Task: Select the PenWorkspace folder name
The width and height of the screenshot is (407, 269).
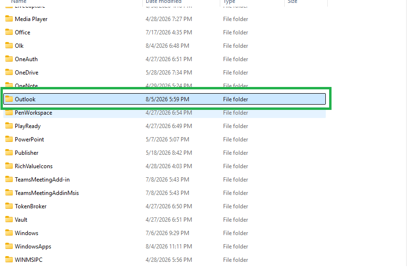Action: pyautogui.click(x=33, y=113)
